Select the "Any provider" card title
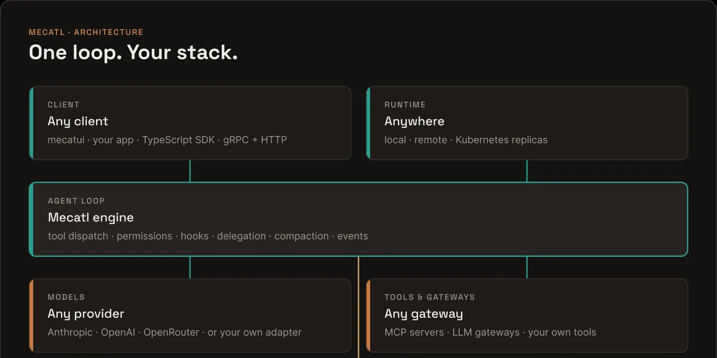 86,314
